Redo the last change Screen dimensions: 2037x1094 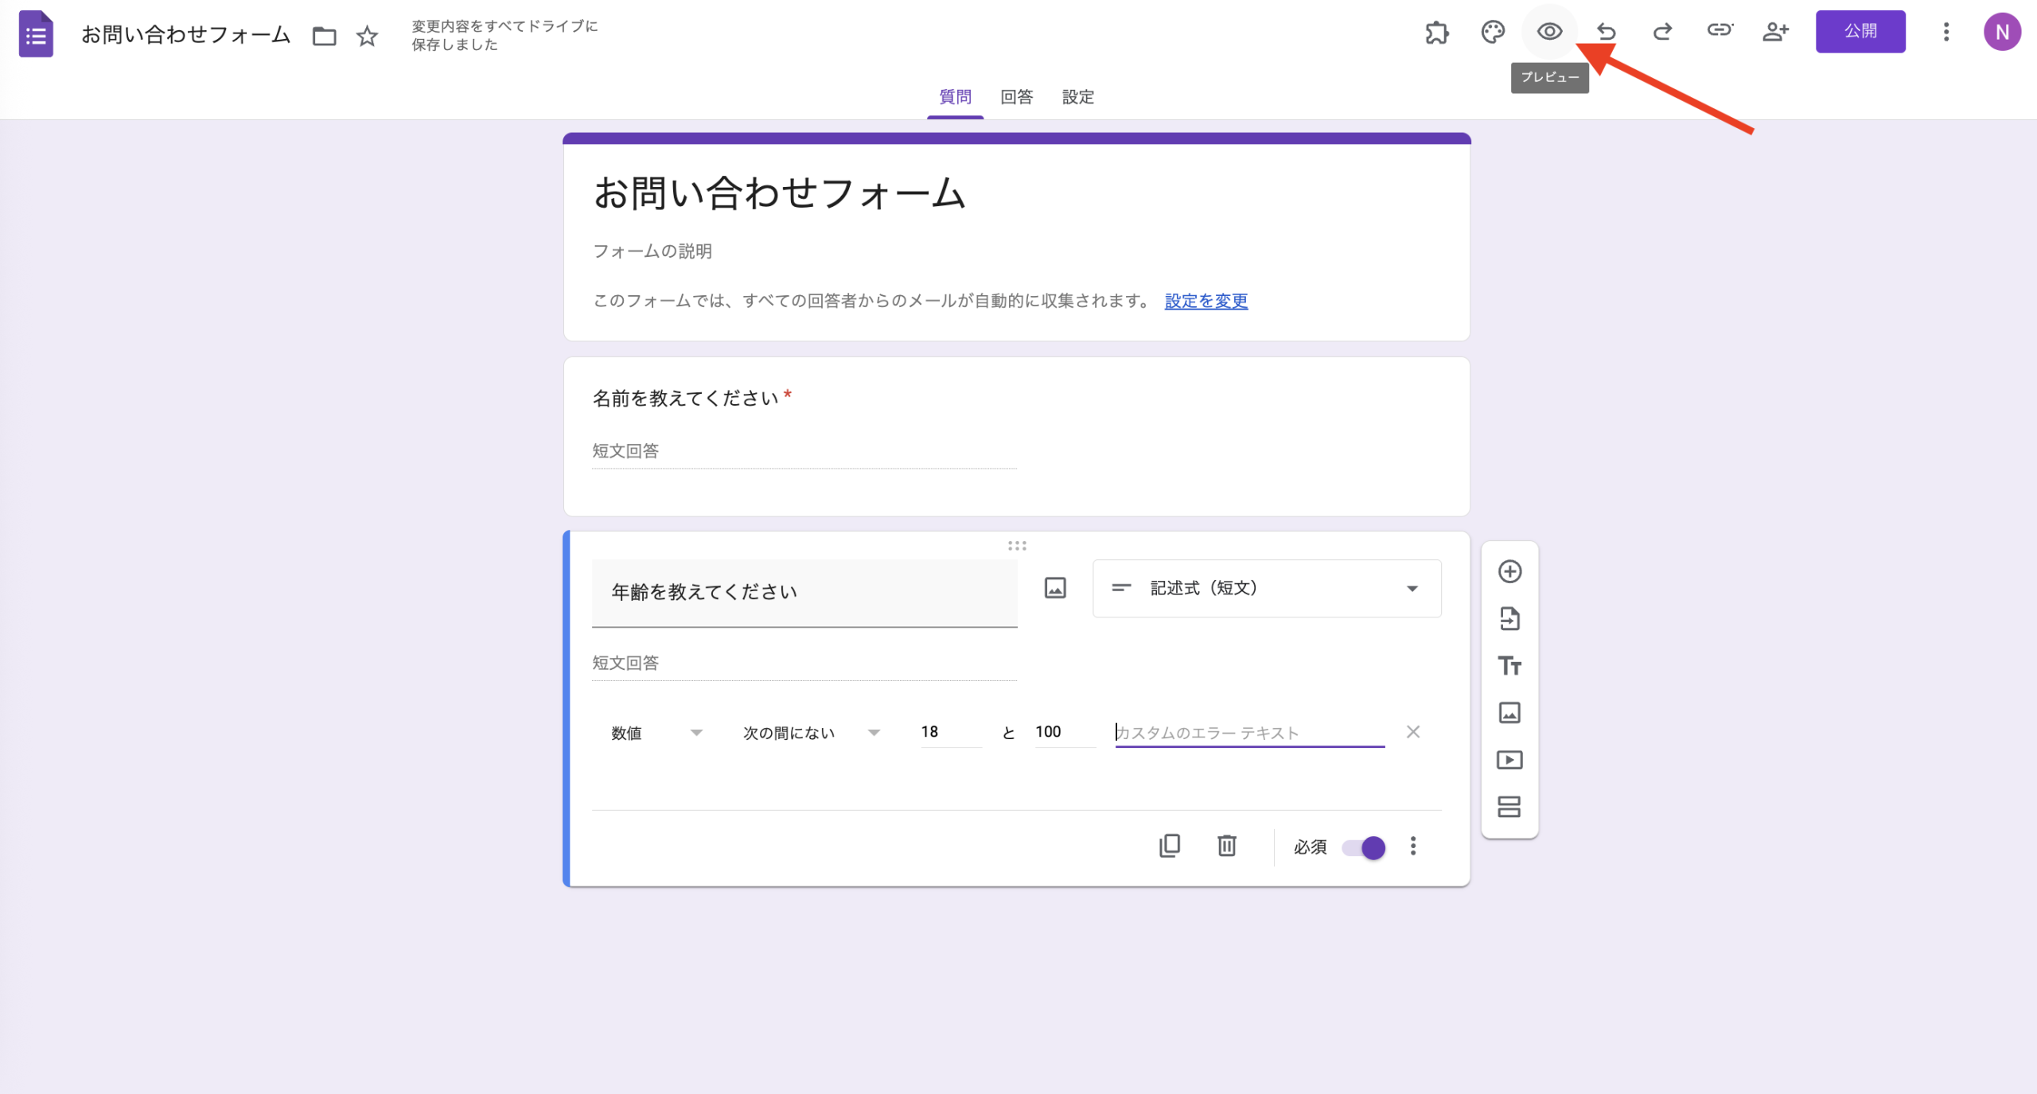click(1662, 32)
